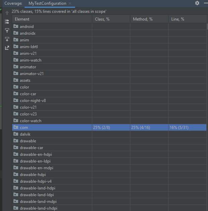Select the color folder row
Screen dimensions: 208x211
pos(109,87)
